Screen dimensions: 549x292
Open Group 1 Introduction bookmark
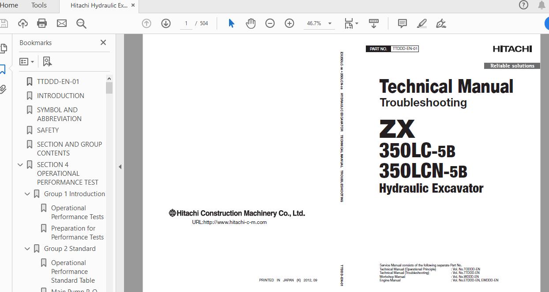point(75,194)
